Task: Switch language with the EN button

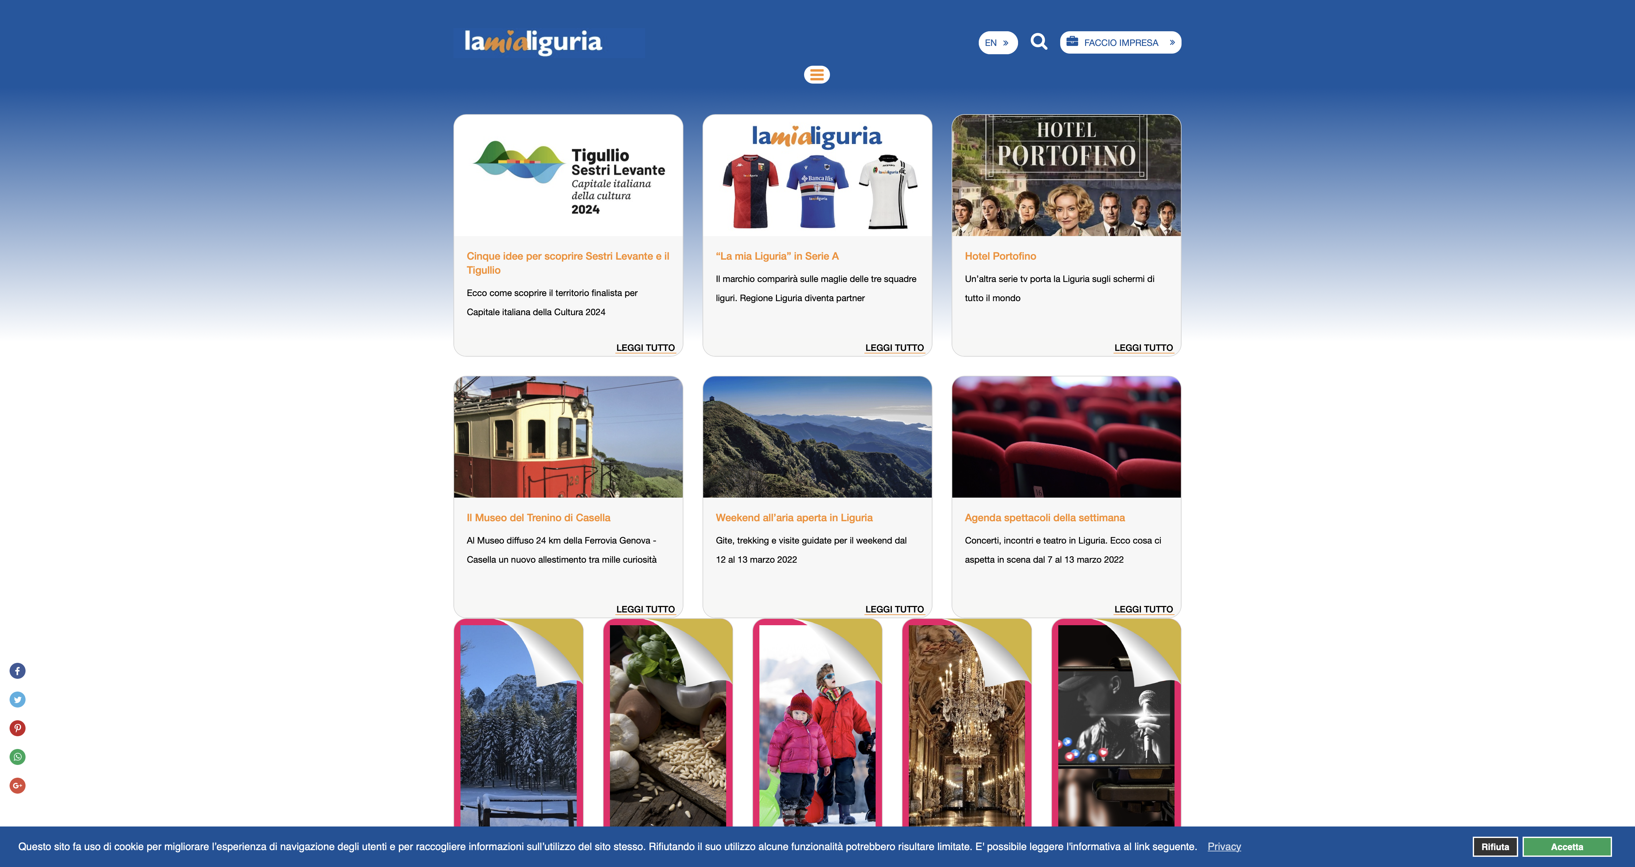Action: [x=997, y=42]
